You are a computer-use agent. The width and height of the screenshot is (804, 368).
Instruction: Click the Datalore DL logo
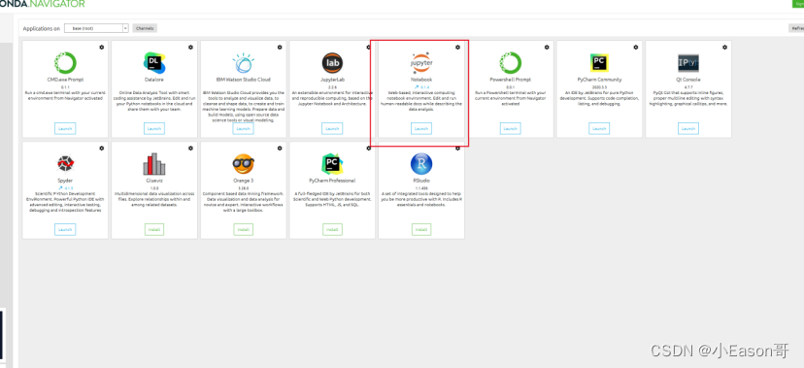pyautogui.click(x=153, y=62)
